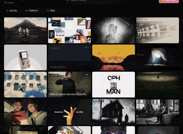Open the dark house silhouette thumbnail
This screenshot has width=183, height=134.
(113, 112)
